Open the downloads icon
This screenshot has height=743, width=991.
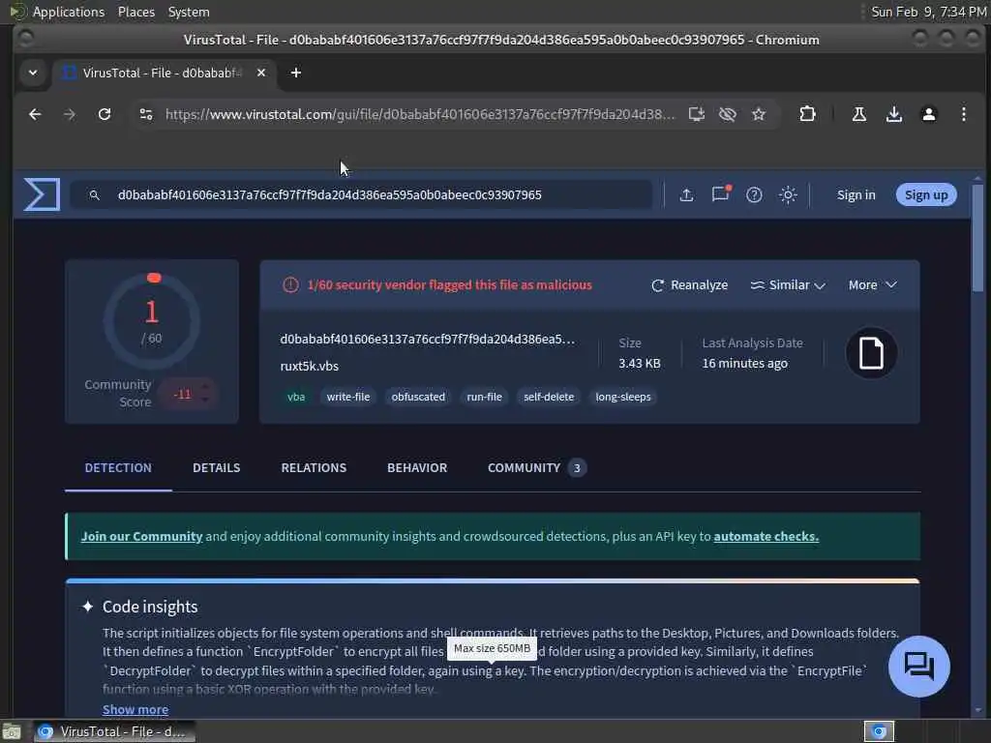tap(893, 114)
